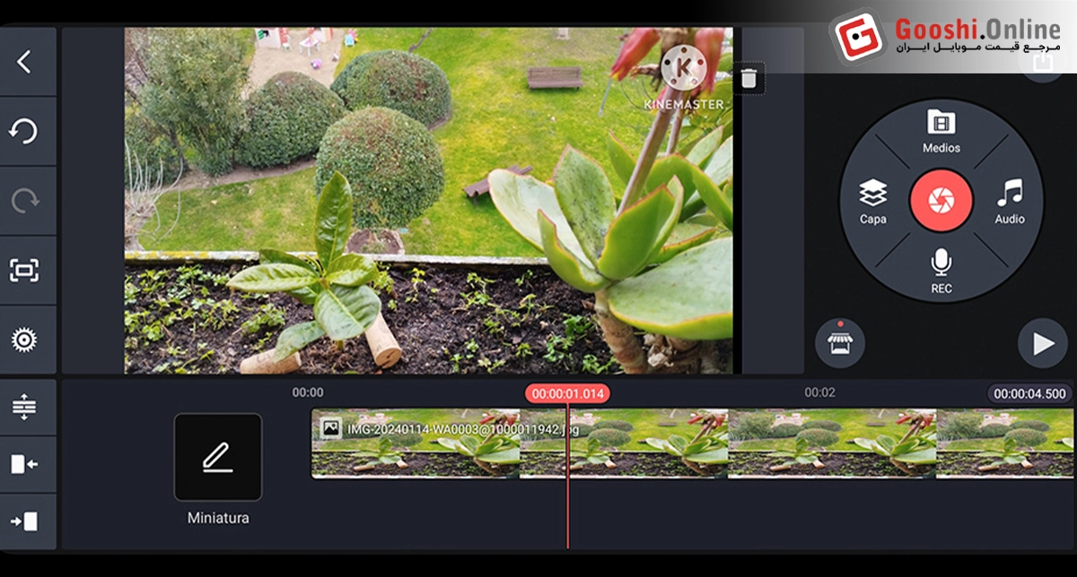Jump to end of timeline
Image resolution: width=1077 pixels, height=577 pixels.
click(24, 521)
